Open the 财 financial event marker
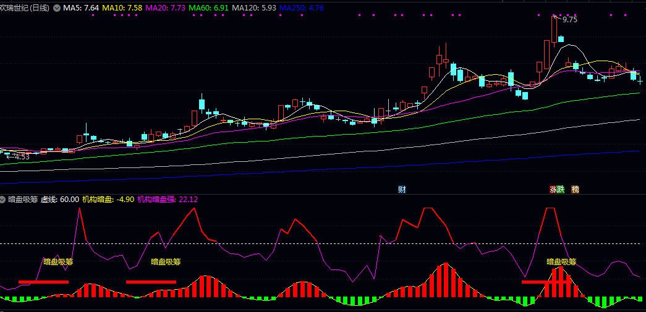Image resolution: width=646 pixels, height=312 pixels. [402, 189]
